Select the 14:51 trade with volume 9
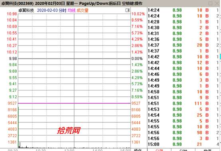 click(x=184, y=98)
